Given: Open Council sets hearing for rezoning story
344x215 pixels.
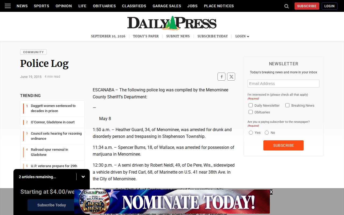Looking at the screenshot, I should pyautogui.click(x=56, y=136).
